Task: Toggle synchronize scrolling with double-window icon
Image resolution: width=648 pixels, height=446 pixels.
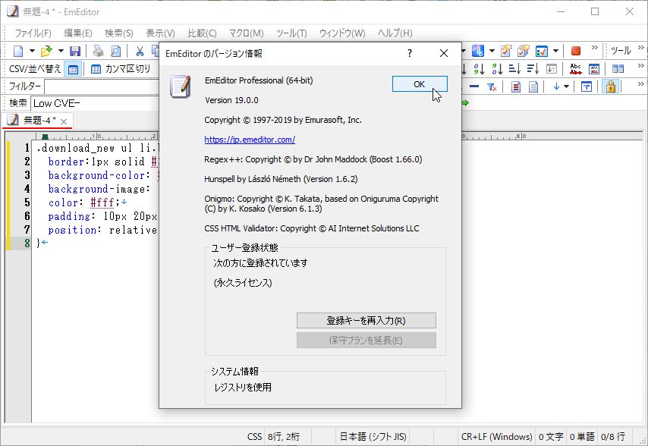Action: pos(619,68)
